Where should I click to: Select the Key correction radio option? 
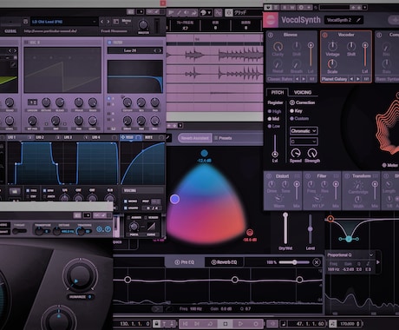pyautogui.click(x=291, y=111)
